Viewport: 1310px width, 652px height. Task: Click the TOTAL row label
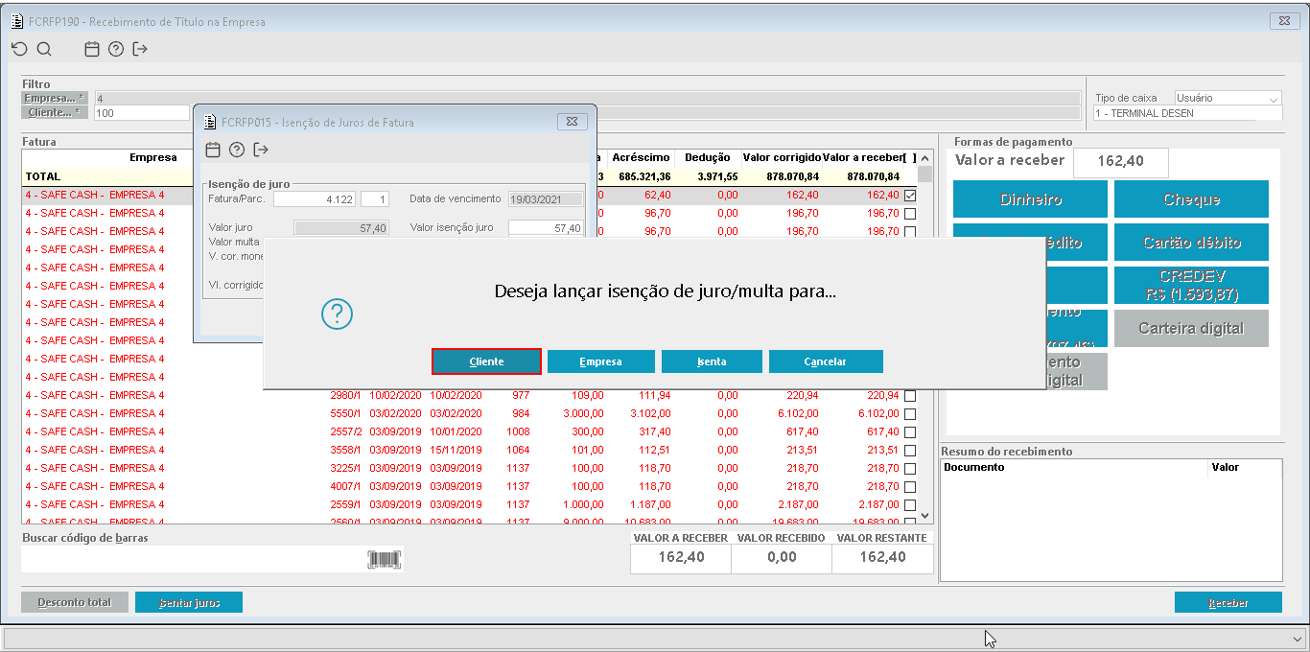[x=43, y=176]
